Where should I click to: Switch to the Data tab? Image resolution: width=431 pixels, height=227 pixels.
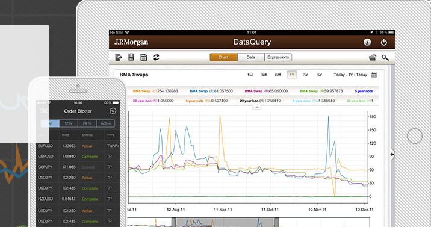pos(250,57)
